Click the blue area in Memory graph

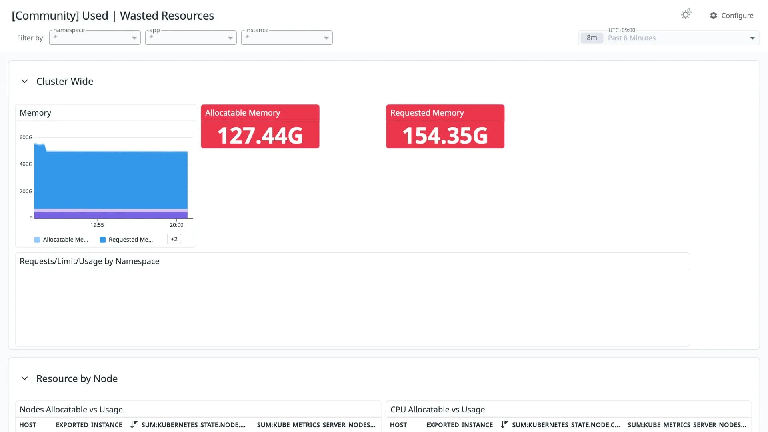tap(111, 180)
